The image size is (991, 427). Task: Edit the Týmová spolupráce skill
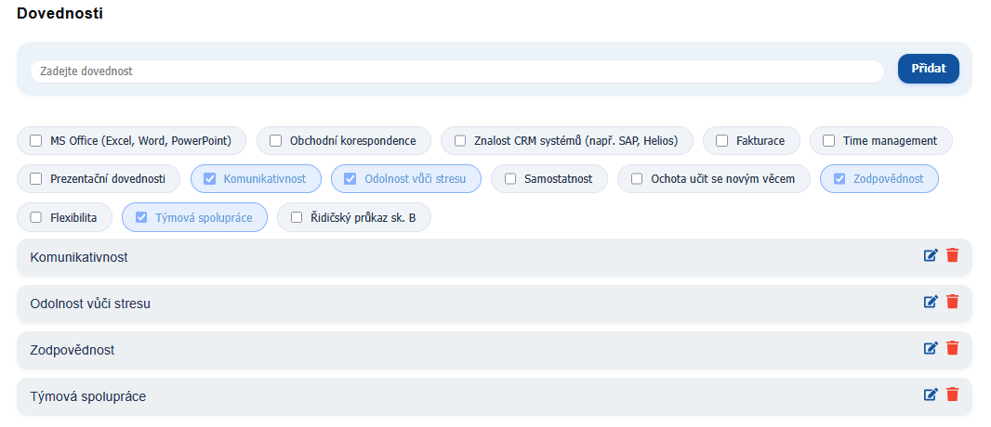pyautogui.click(x=931, y=395)
